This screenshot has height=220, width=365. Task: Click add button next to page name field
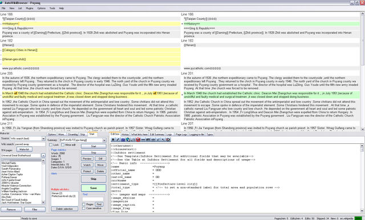[x=43, y=155]
